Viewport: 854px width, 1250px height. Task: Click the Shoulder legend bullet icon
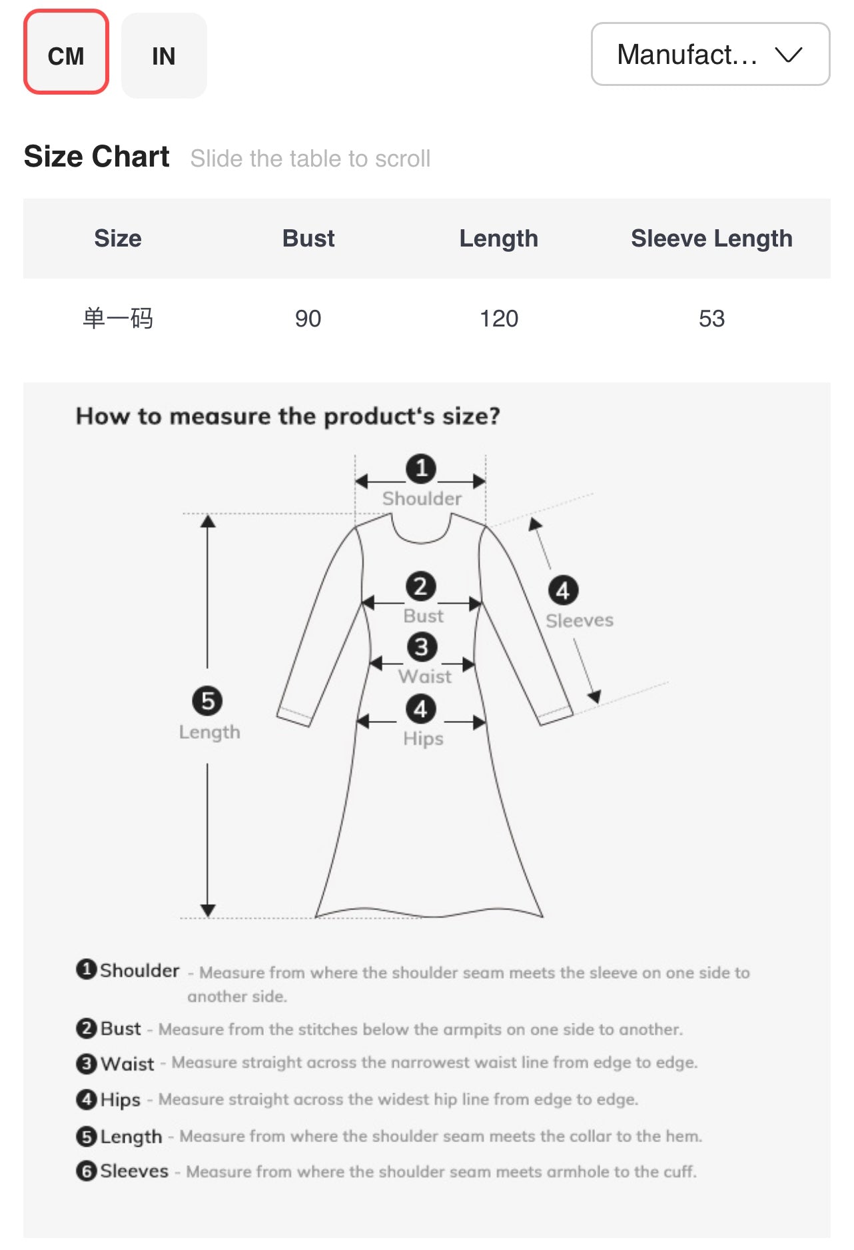coord(87,969)
